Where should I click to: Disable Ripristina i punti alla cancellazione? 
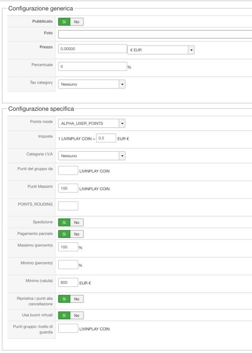click(x=77, y=299)
